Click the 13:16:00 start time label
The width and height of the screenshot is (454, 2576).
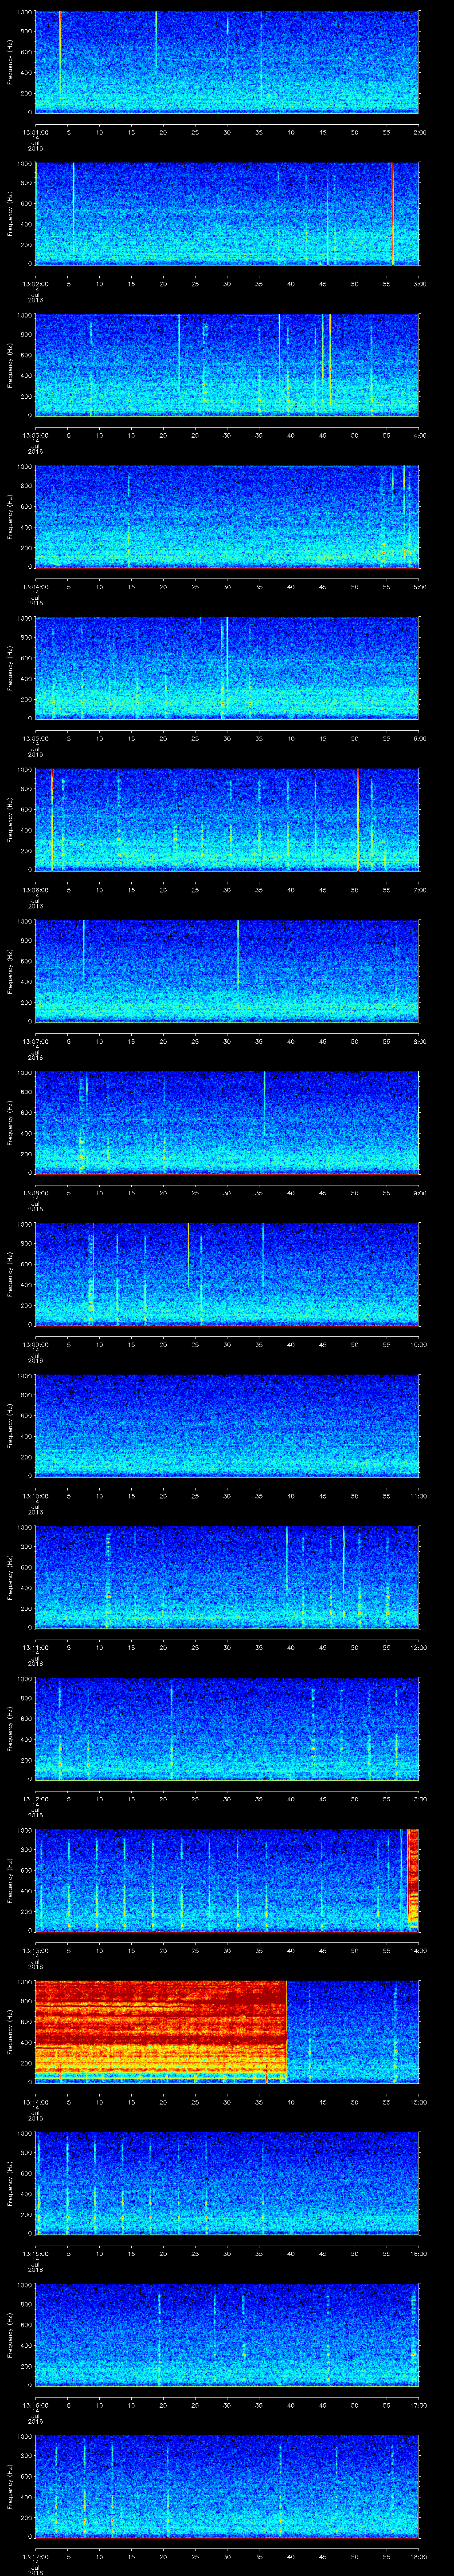pos(36,2405)
